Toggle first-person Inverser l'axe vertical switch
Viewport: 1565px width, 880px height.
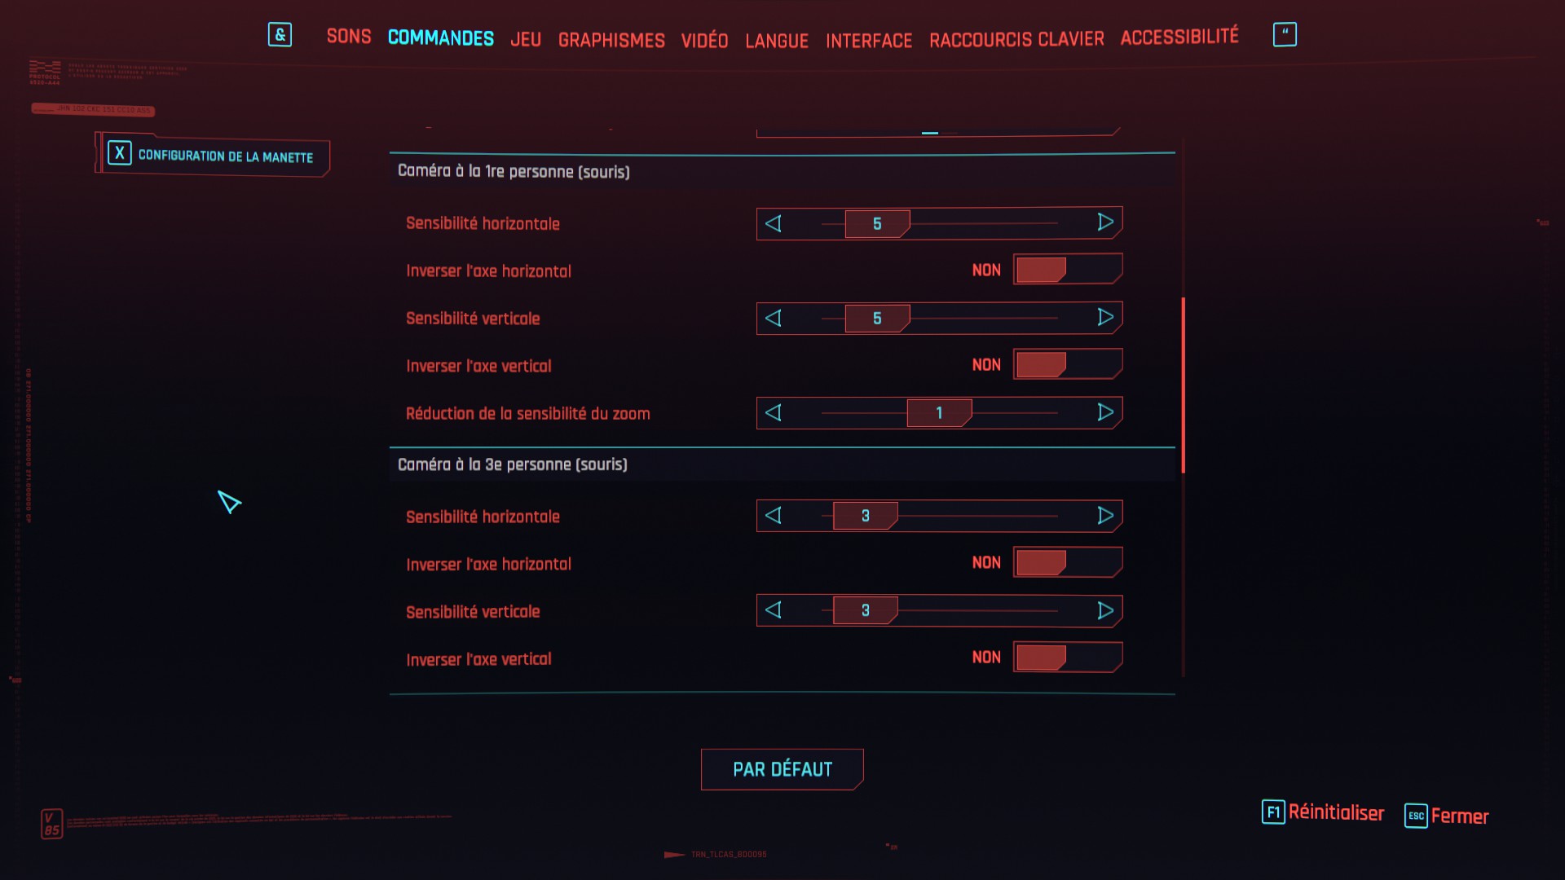(x=1067, y=365)
